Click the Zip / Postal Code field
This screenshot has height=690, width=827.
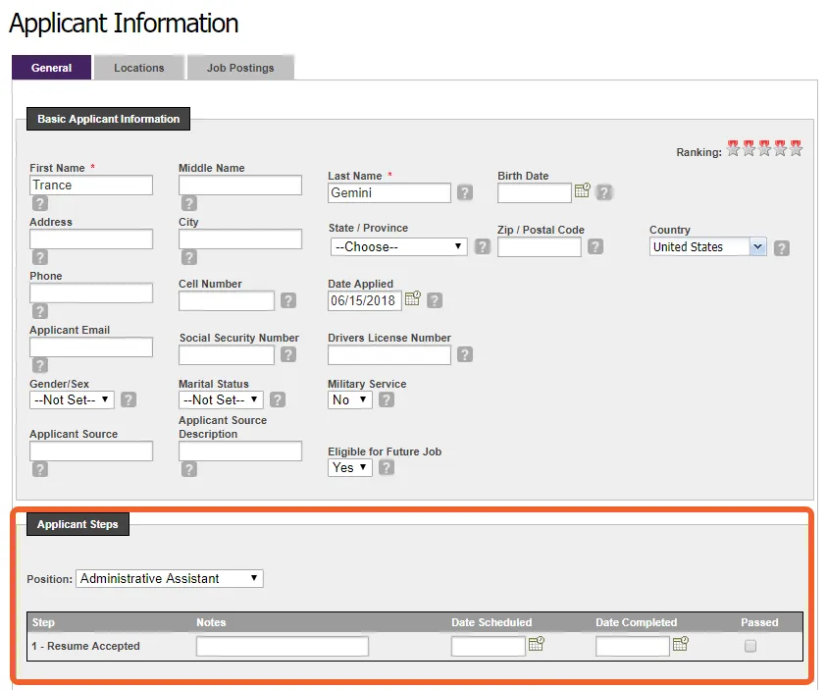[539, 247]
